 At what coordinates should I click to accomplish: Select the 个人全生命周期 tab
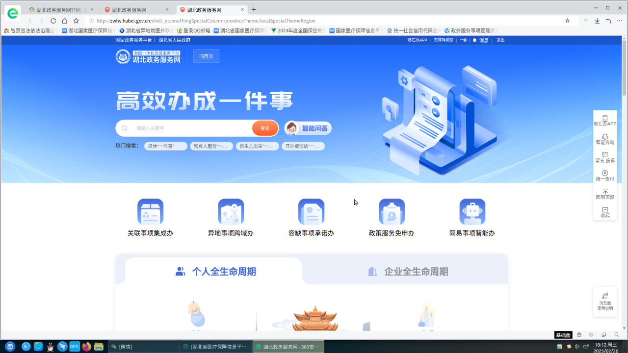click(x=215, y=272)
